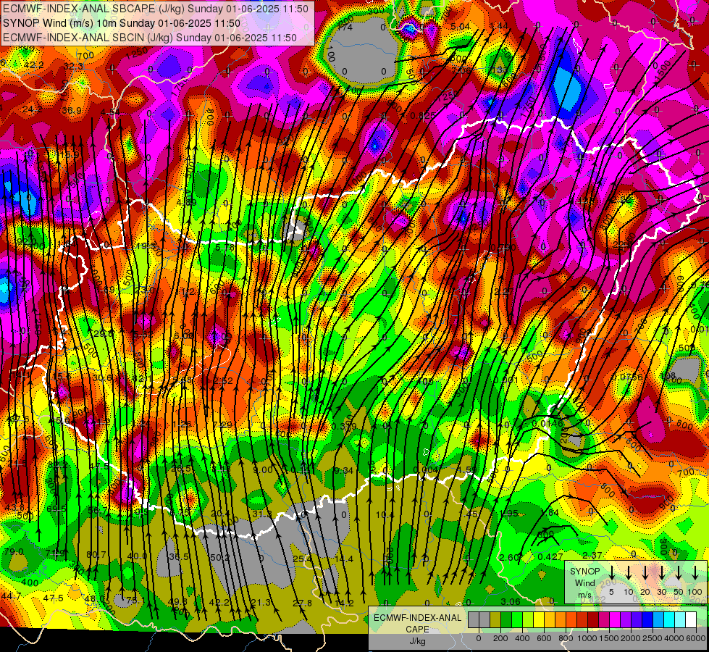Click the SBCAPE header line at the top
This screenshot has width=709, height=652.
[x=156, y=9]
